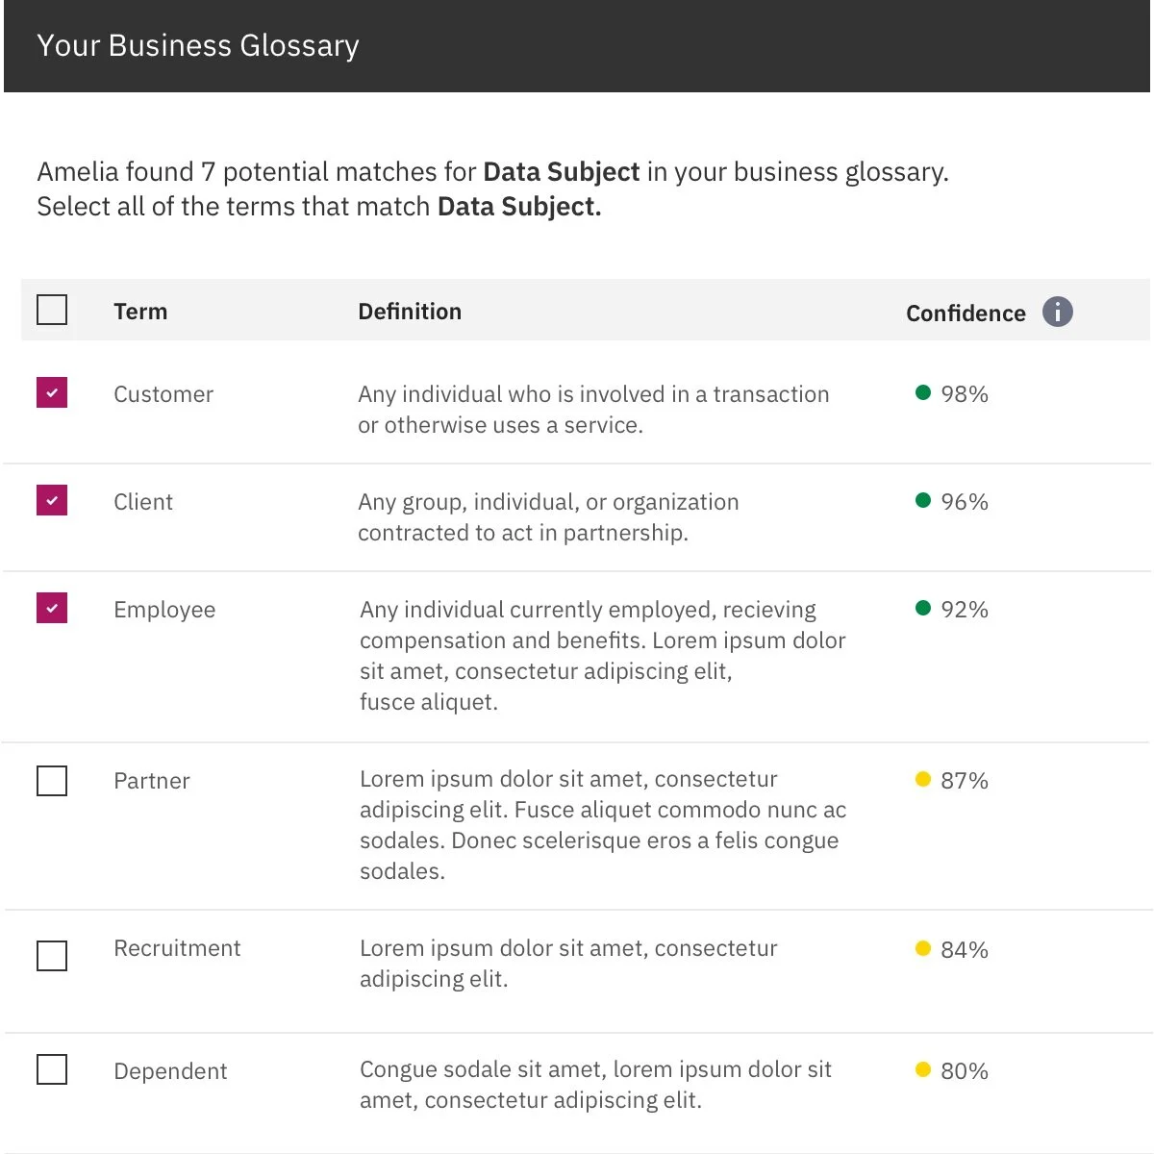The image size is (1154, 1154).
Task: Click the Confidence info icon
Action: point(1057,312)
